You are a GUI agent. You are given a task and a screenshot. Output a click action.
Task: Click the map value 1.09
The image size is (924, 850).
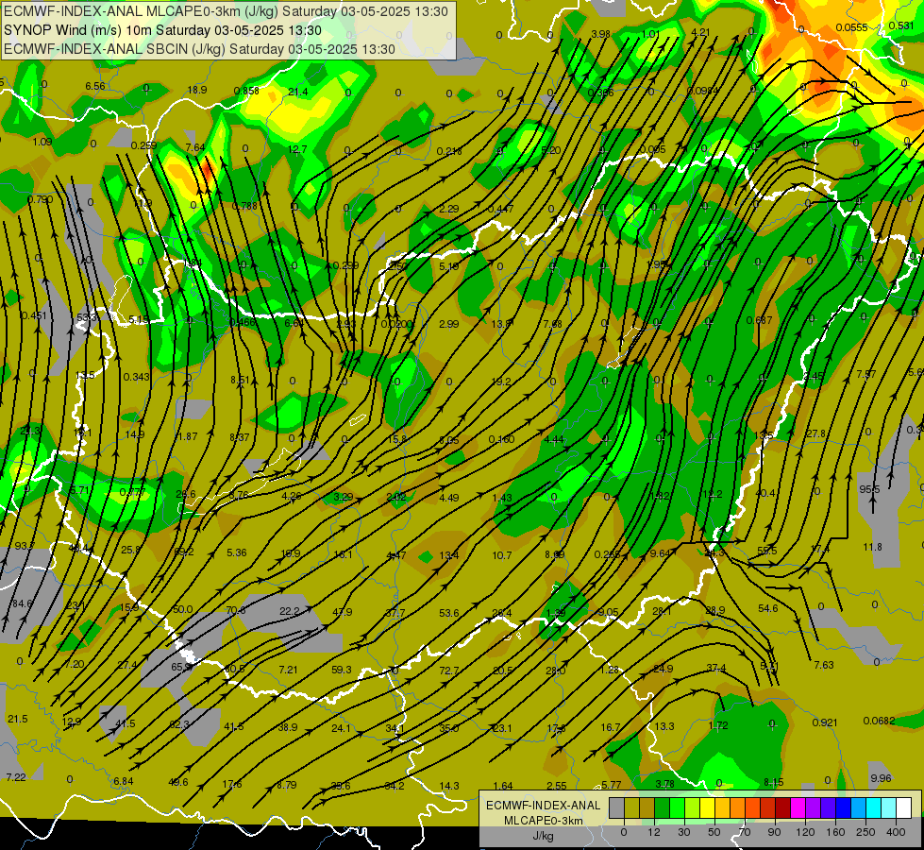(x=42, y=143)
